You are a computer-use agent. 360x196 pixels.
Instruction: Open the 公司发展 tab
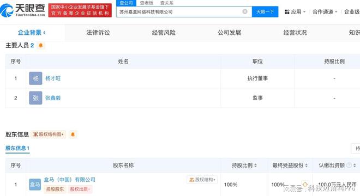(229, 33)
